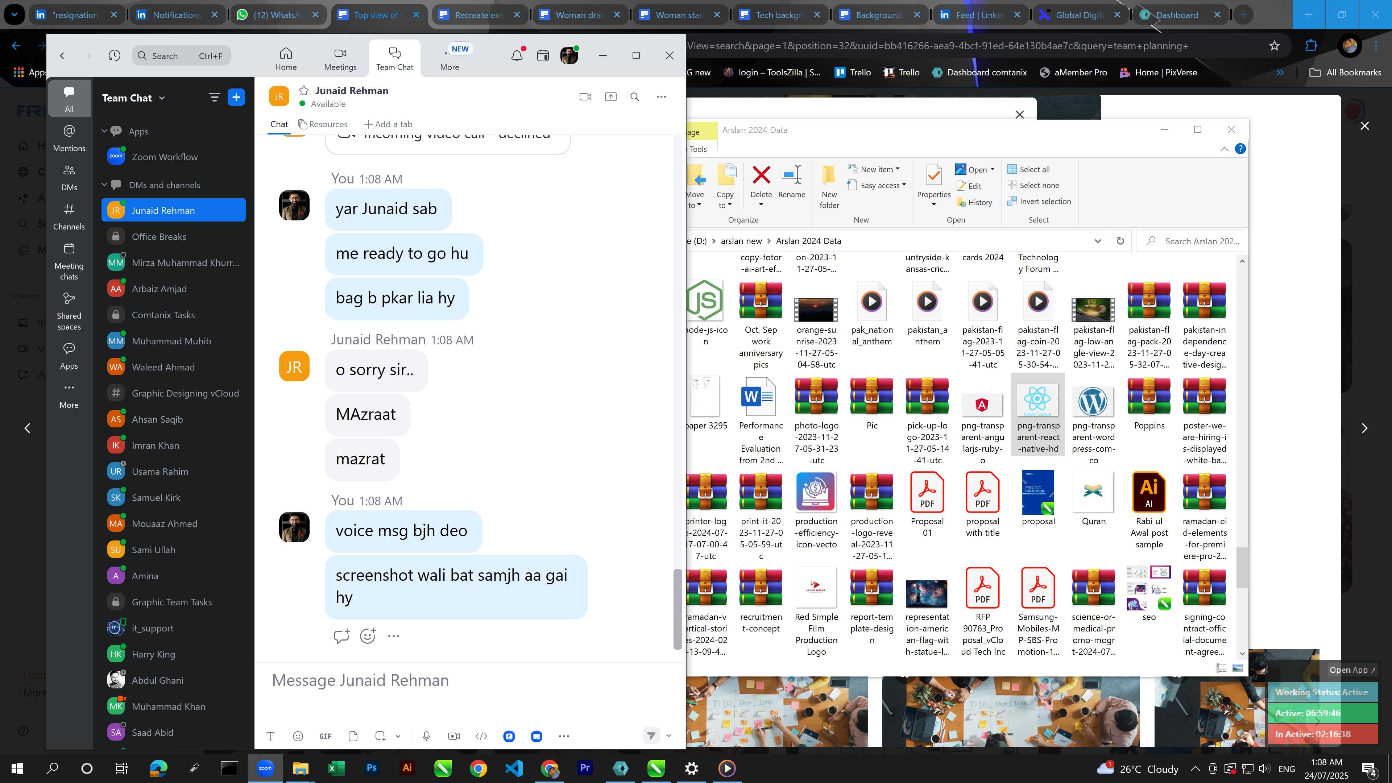Click the share screen icon in chat header
This screenshot has height=783, width=1392.
click(x=610, y=97)
